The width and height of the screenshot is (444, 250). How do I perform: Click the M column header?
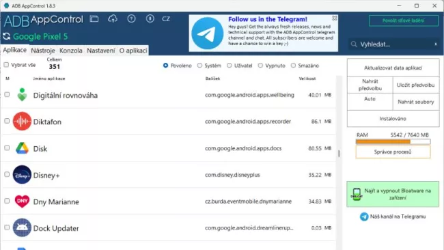[x=8, y=79]
